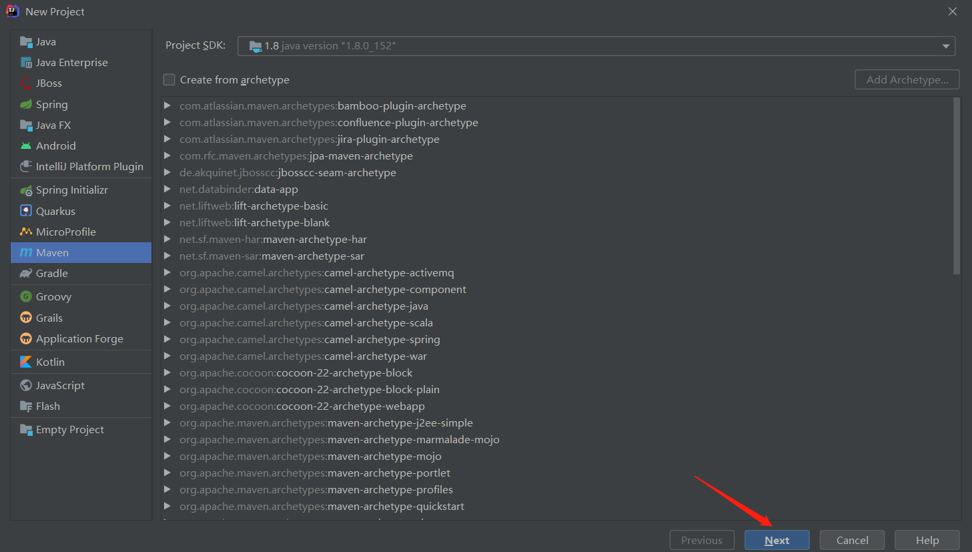Click the Application Forge icon
The image size is (972, 552).
coord(26,338)
